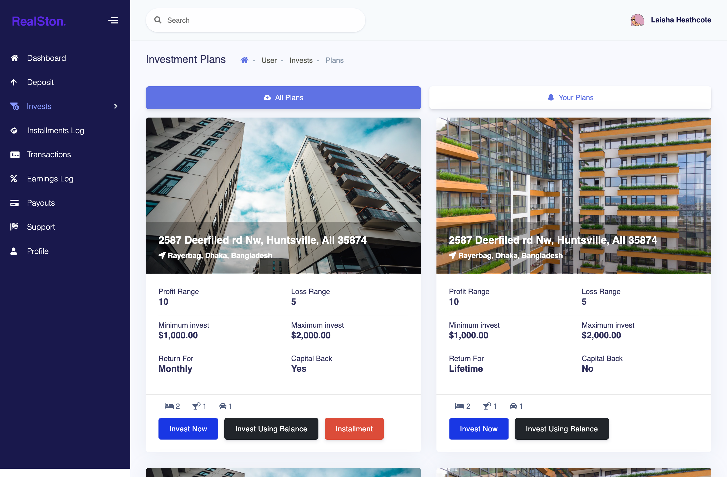727x477 pixels.
Task: Click the Support flag icon
Action: (14, 227)
